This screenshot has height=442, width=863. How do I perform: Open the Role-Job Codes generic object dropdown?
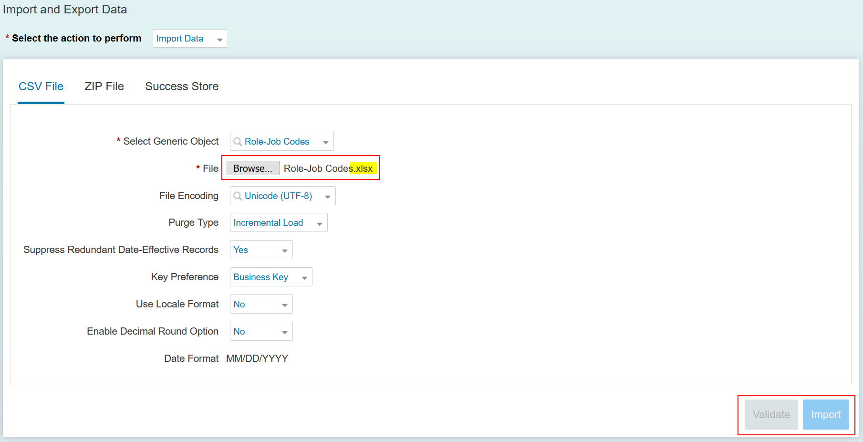pyautogui.click(x=281, y=141)
